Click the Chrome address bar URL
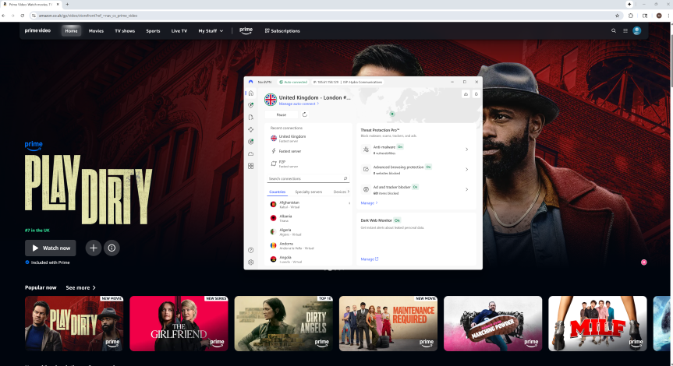 88,16
